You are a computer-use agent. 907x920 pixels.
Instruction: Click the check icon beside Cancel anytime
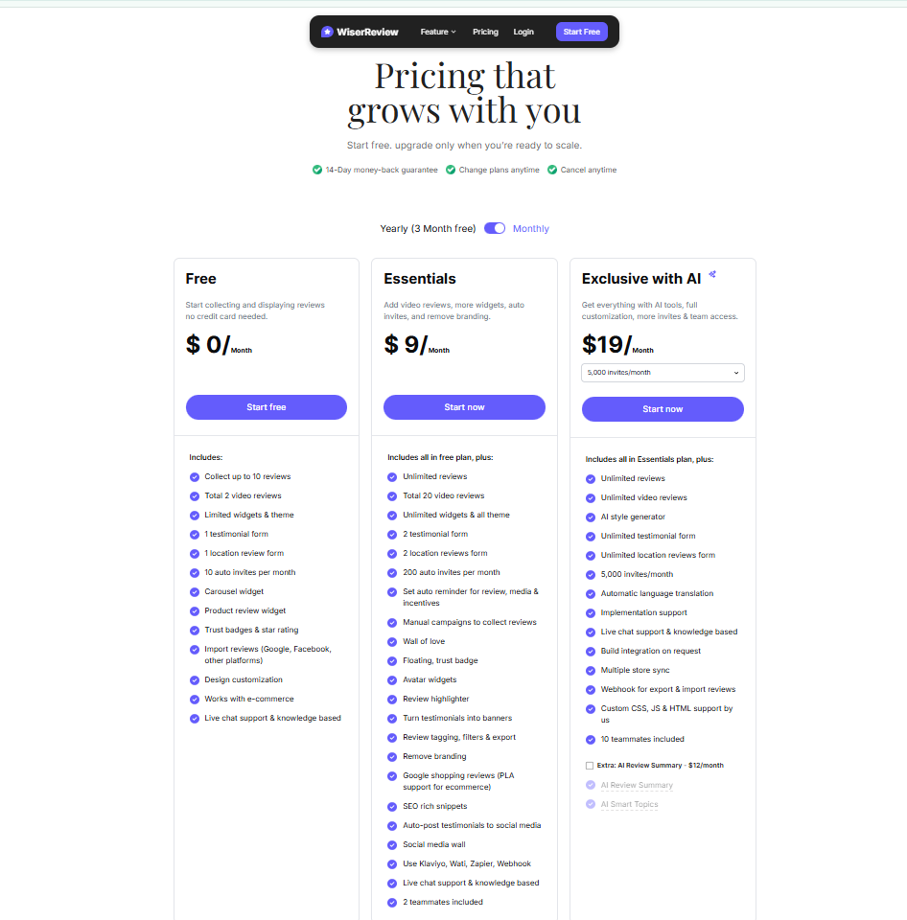(x=552, y=169)
